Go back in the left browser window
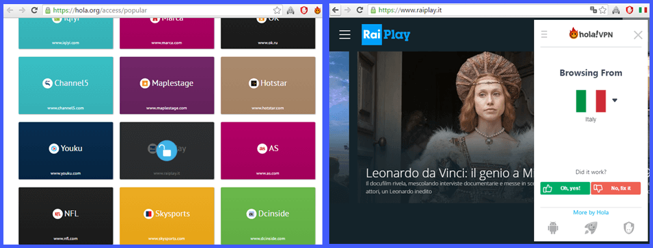The width and height of the screenshot is (653, 248). click(10, 10)
